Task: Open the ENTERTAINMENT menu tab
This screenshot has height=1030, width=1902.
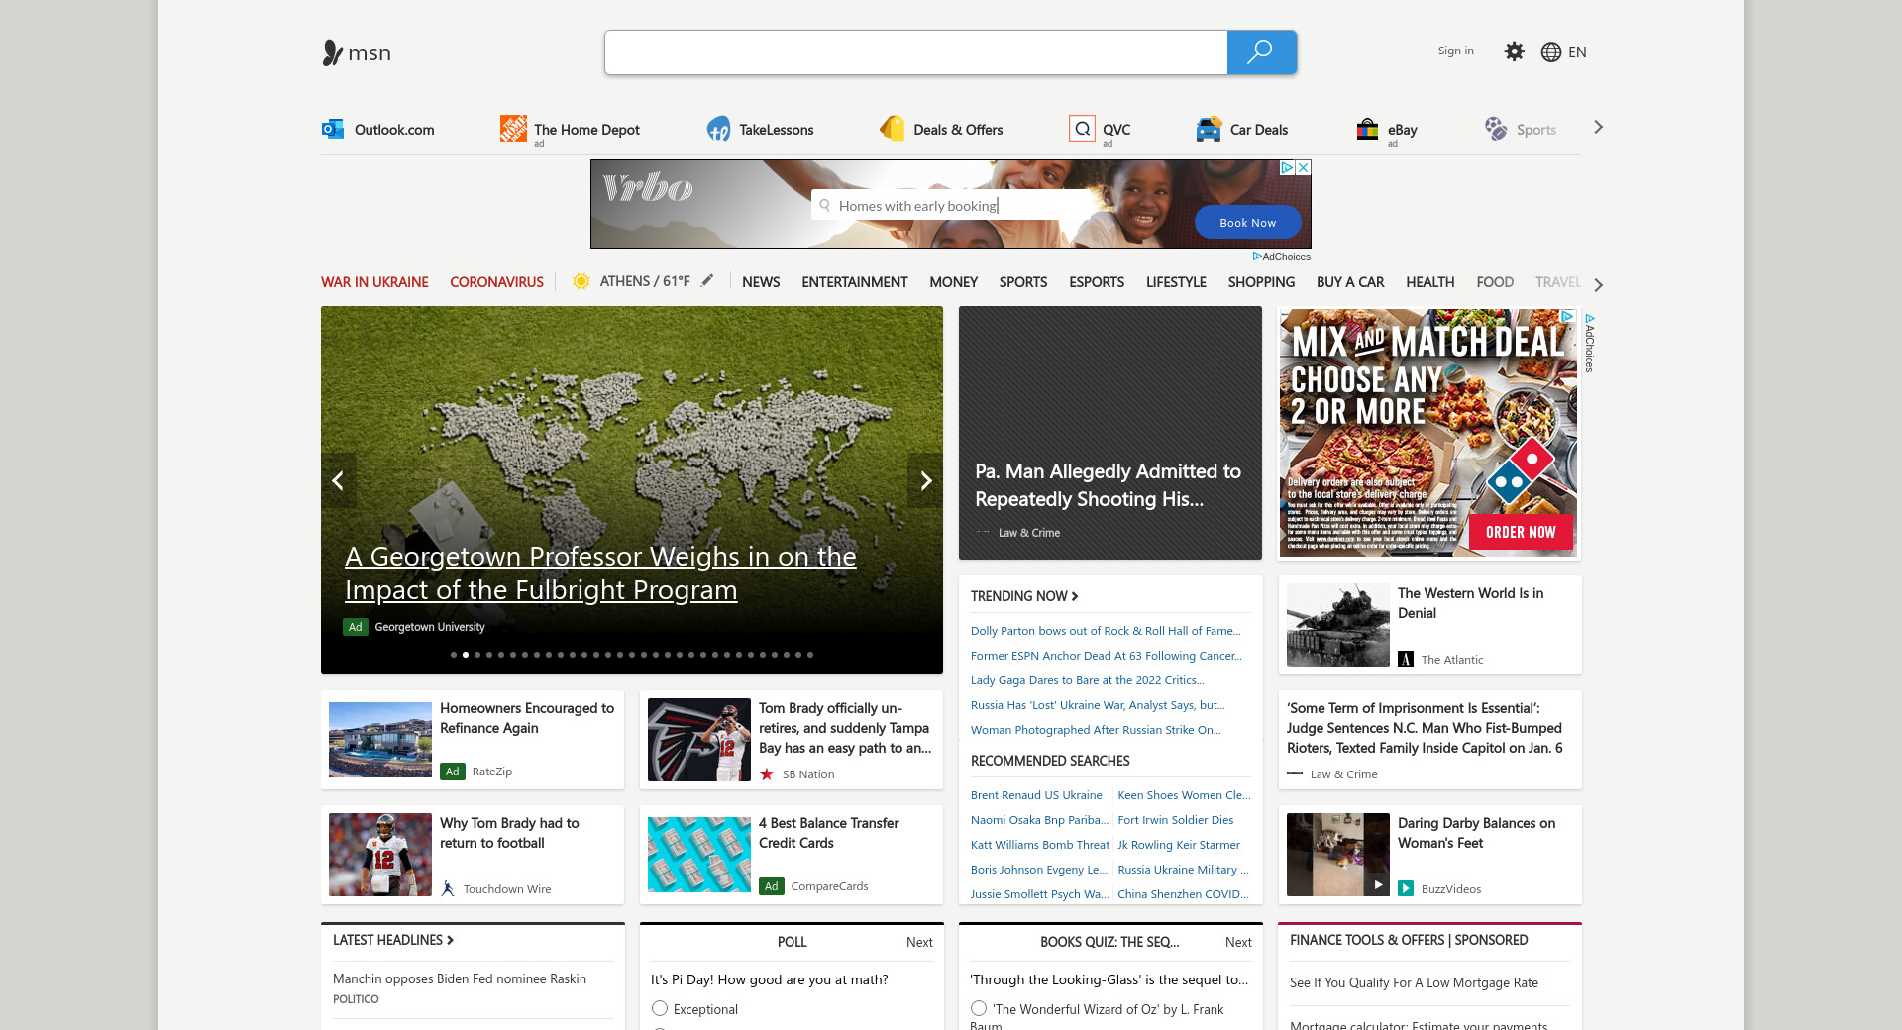Action: (x=854, y=282)
